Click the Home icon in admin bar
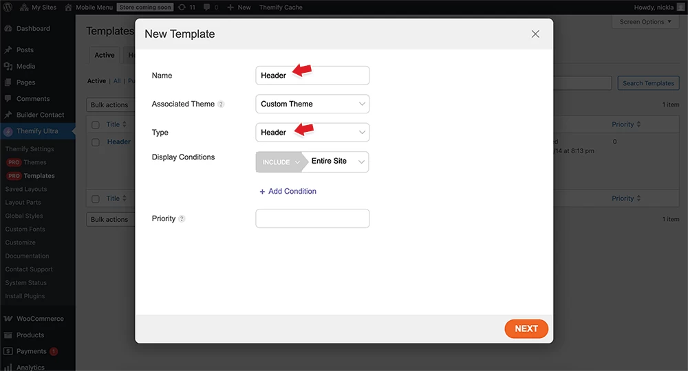688x371 pixels. click(68, 7)
